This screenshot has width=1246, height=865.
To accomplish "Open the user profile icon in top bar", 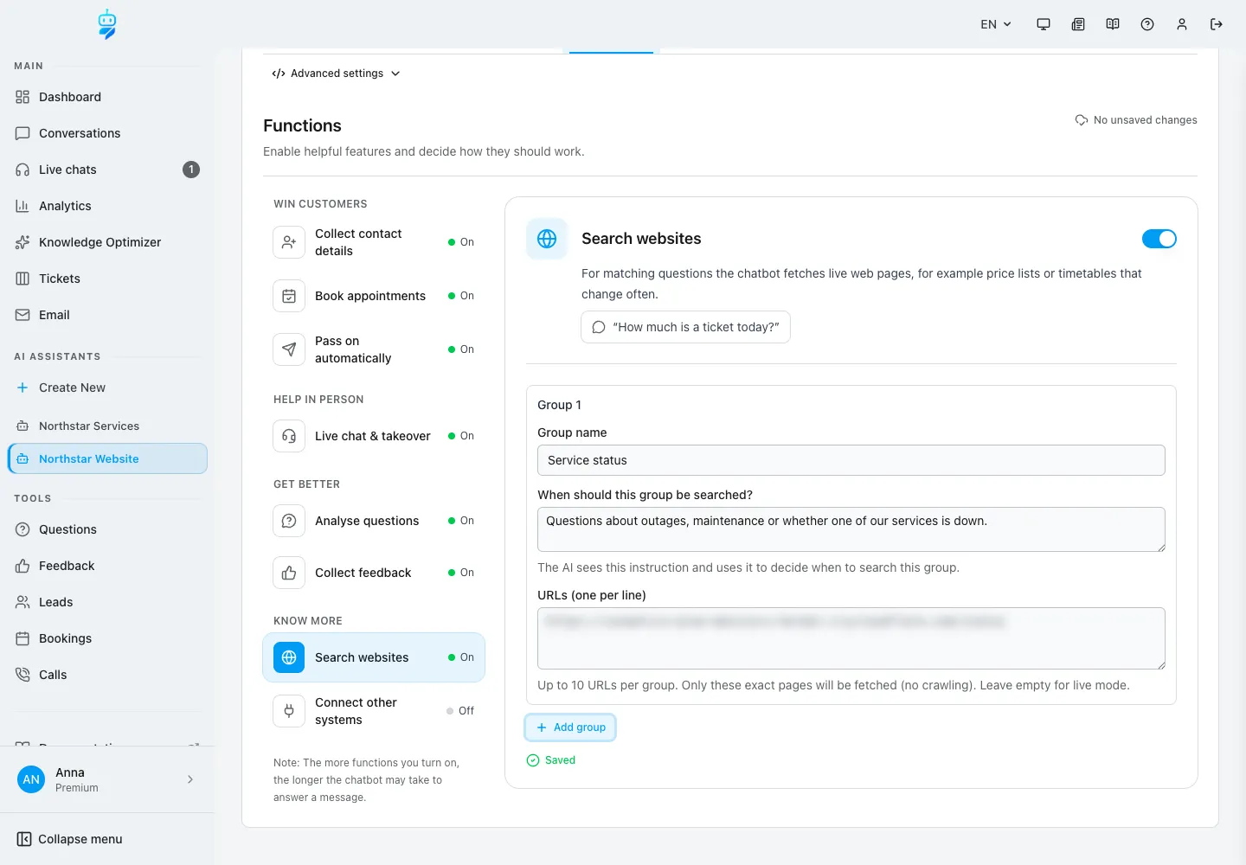I will pyautogui.click(x=1182, y=24).
